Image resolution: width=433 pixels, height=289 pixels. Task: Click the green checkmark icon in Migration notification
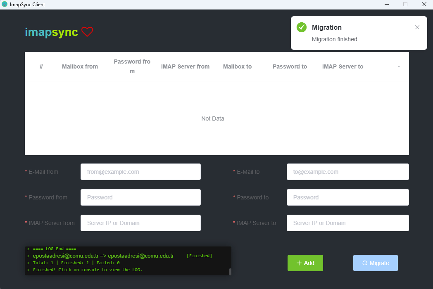[x=302, y=27]
